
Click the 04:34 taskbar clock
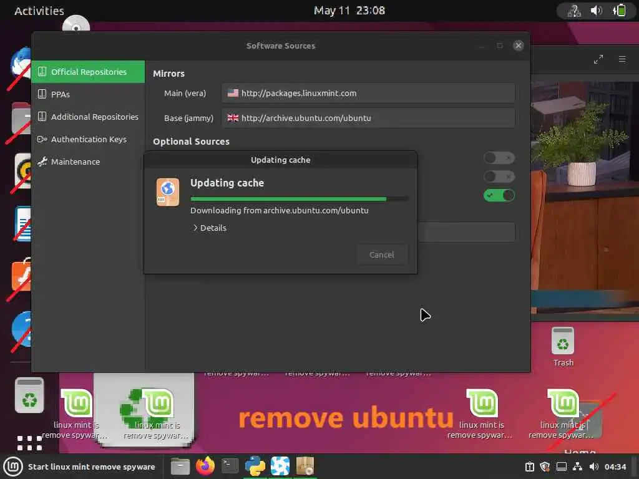[615, 467]
